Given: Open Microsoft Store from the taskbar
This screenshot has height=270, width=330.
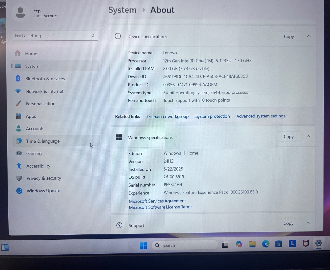Looking at the screenshot, I should pos(279,244).
